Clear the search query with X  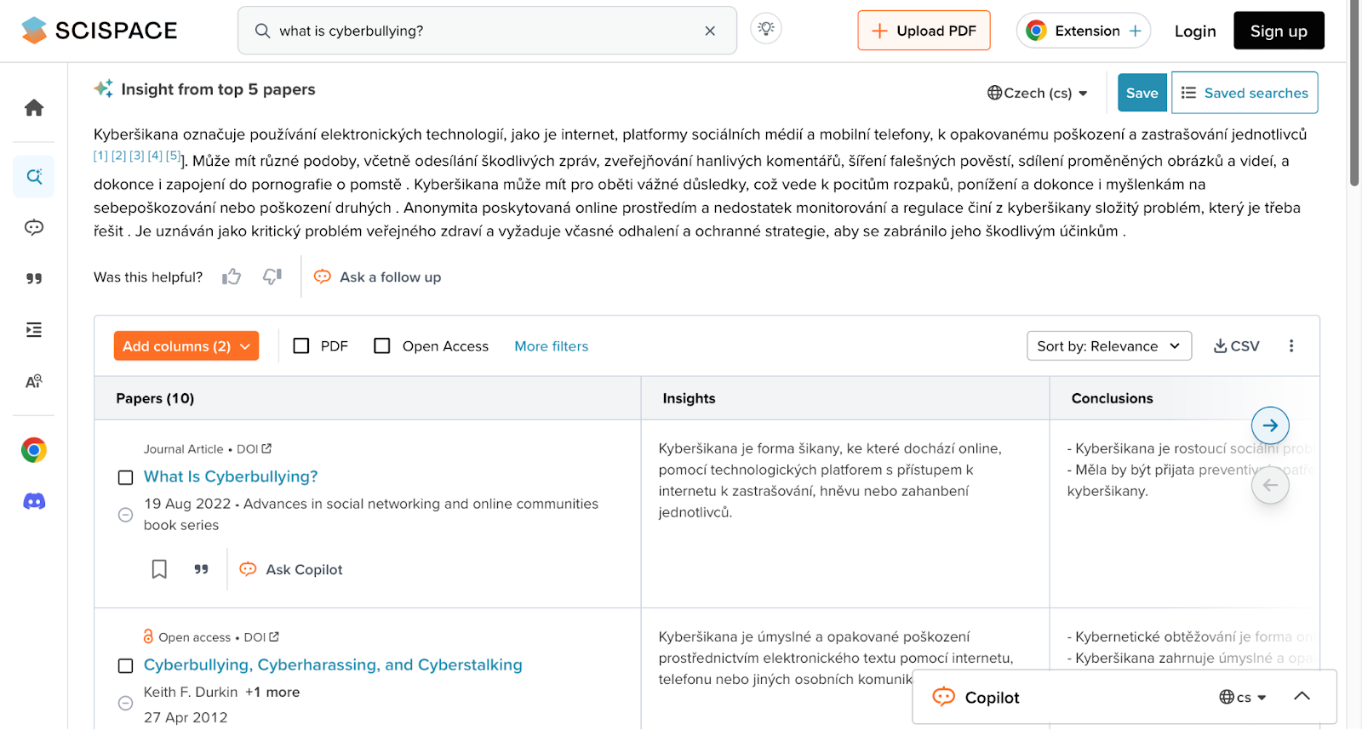(710, 31)
